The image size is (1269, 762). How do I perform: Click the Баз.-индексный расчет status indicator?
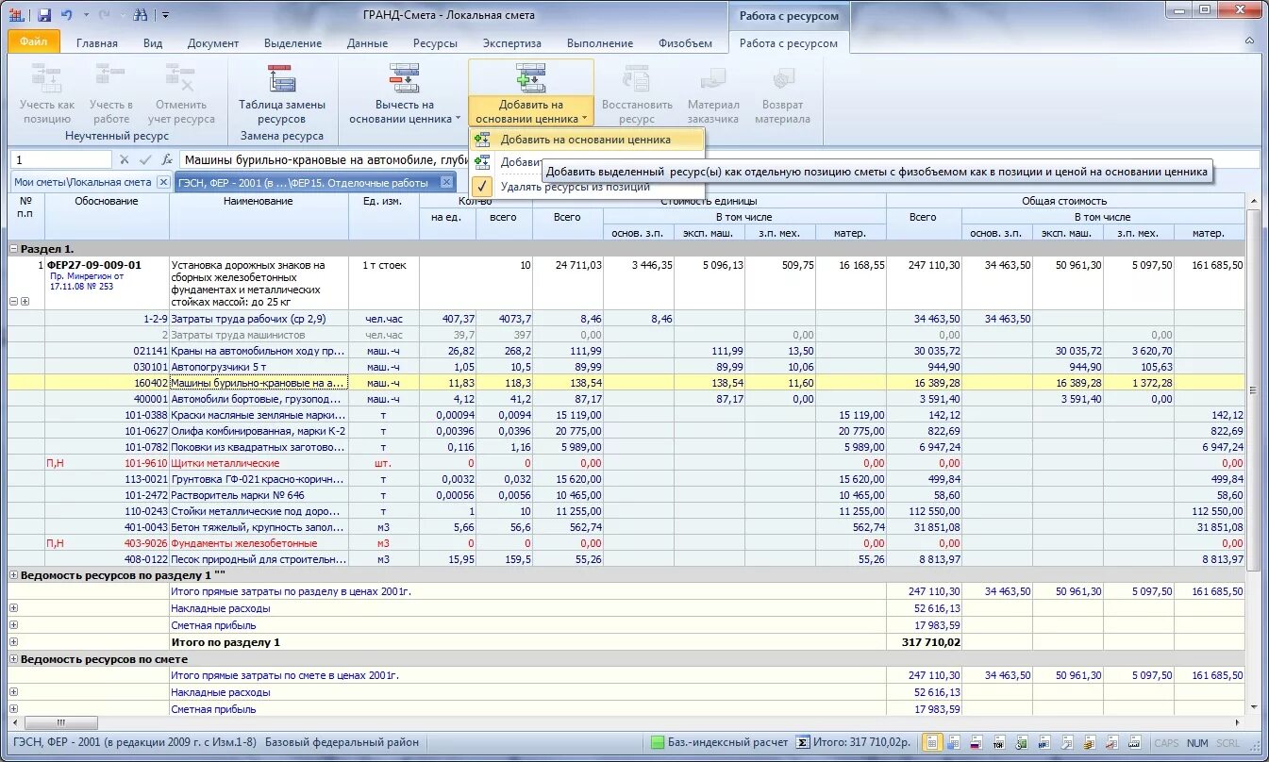click(x=719, y=743)
